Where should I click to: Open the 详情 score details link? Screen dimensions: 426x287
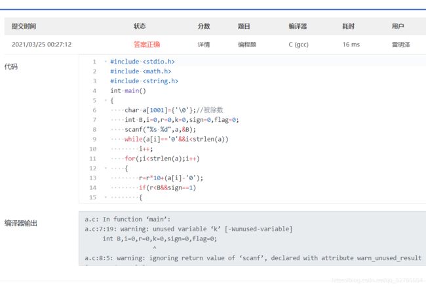pos(203,45)
